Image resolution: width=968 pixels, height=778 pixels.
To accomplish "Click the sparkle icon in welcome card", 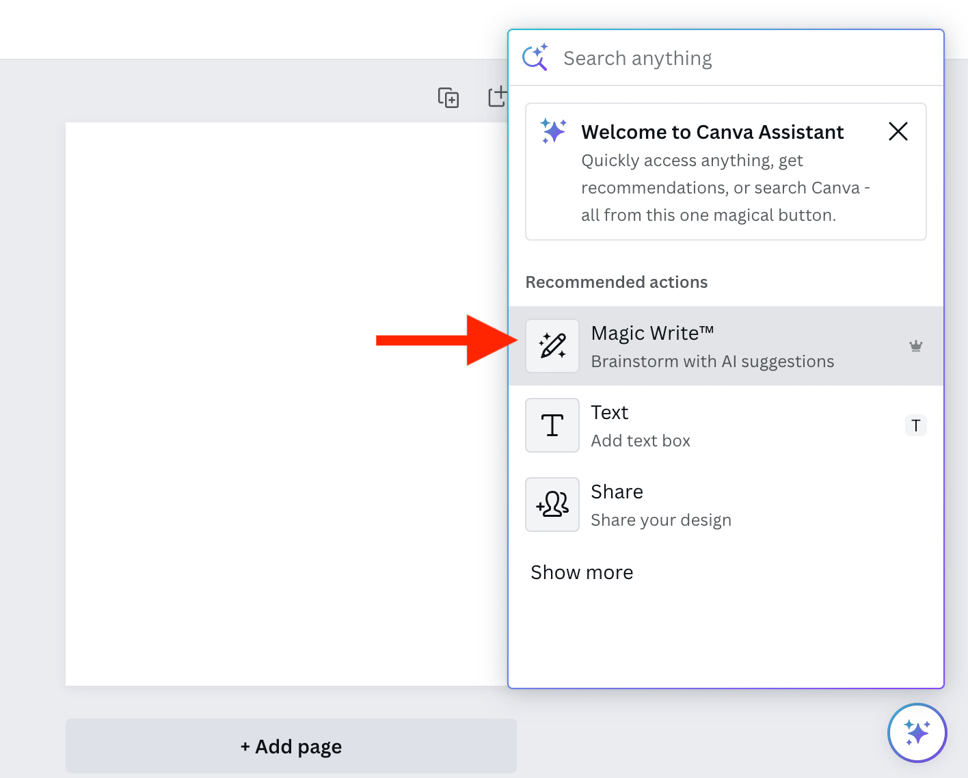I will coord(553,130).
